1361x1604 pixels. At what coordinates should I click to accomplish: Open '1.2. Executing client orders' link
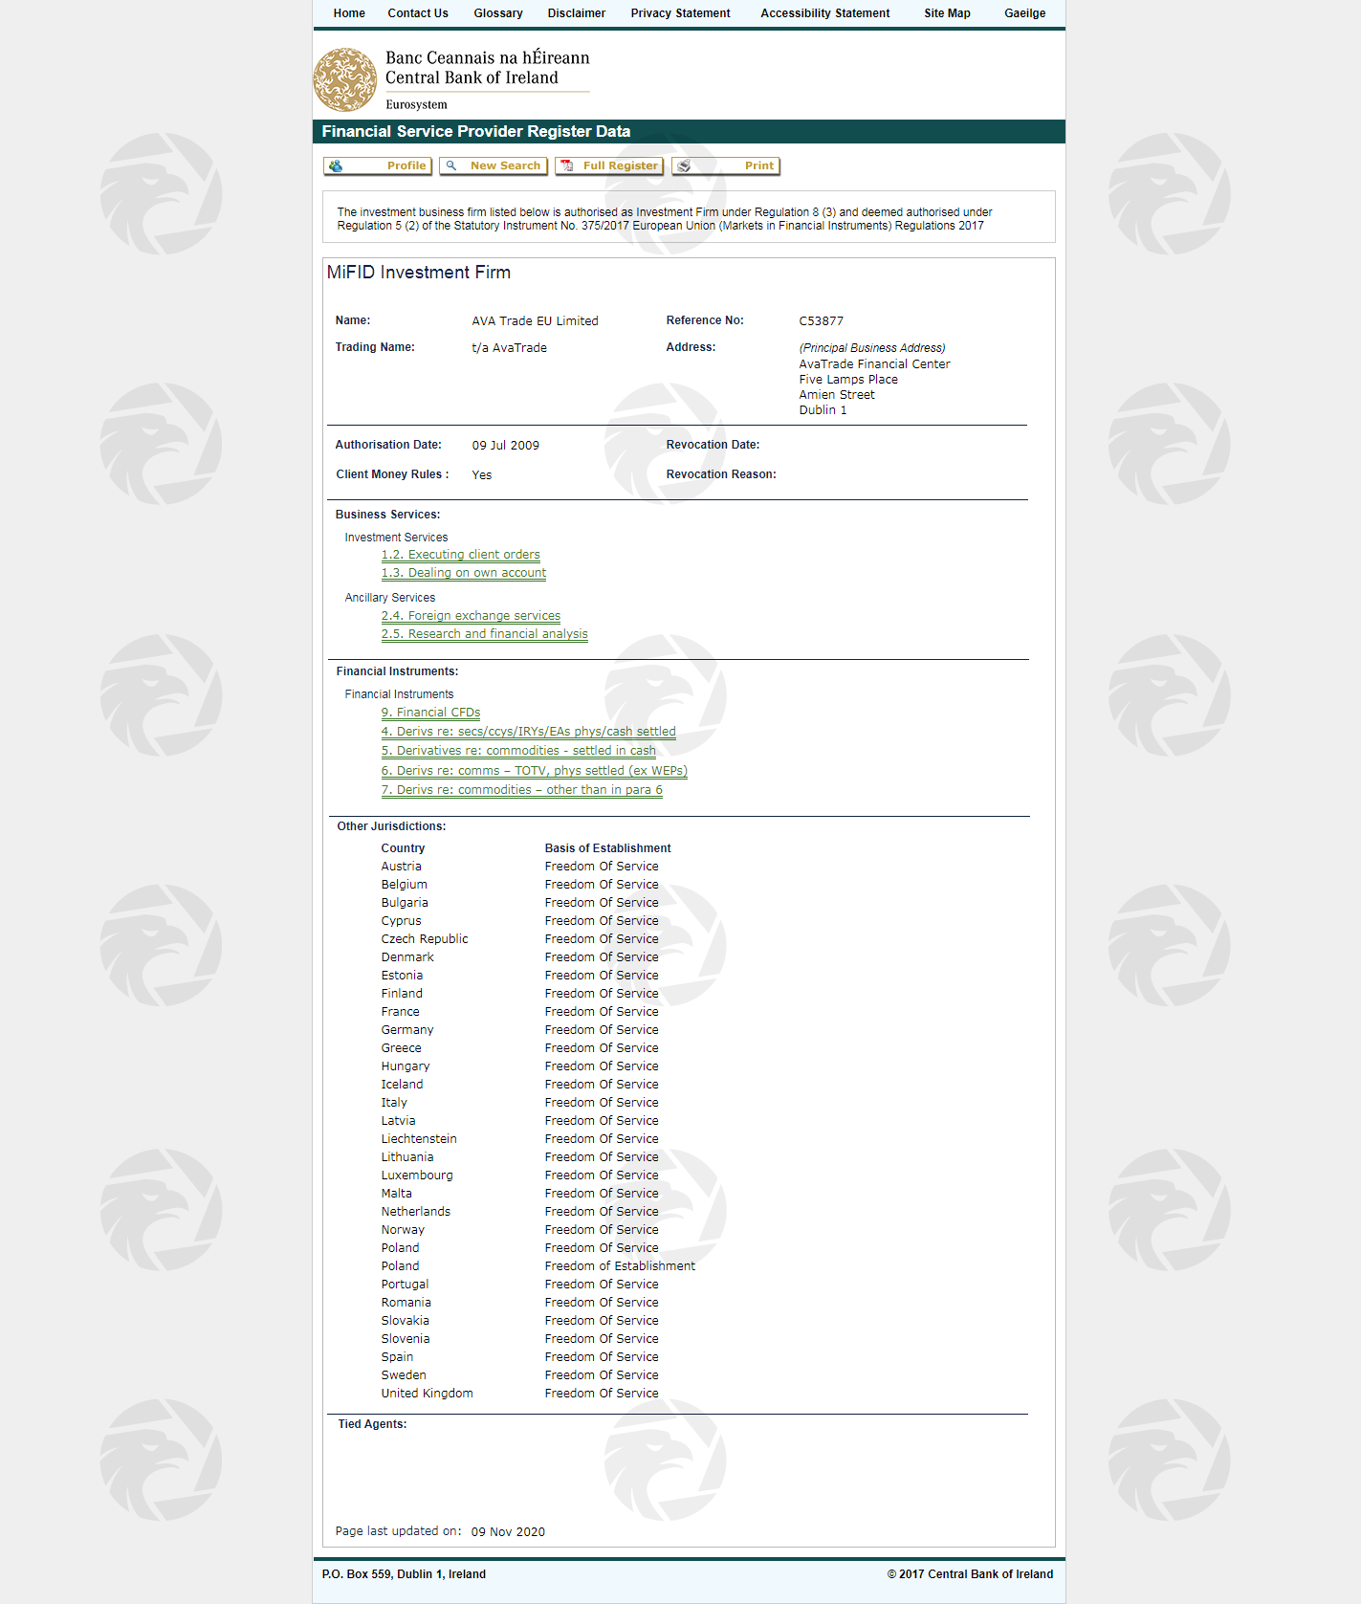461,555
